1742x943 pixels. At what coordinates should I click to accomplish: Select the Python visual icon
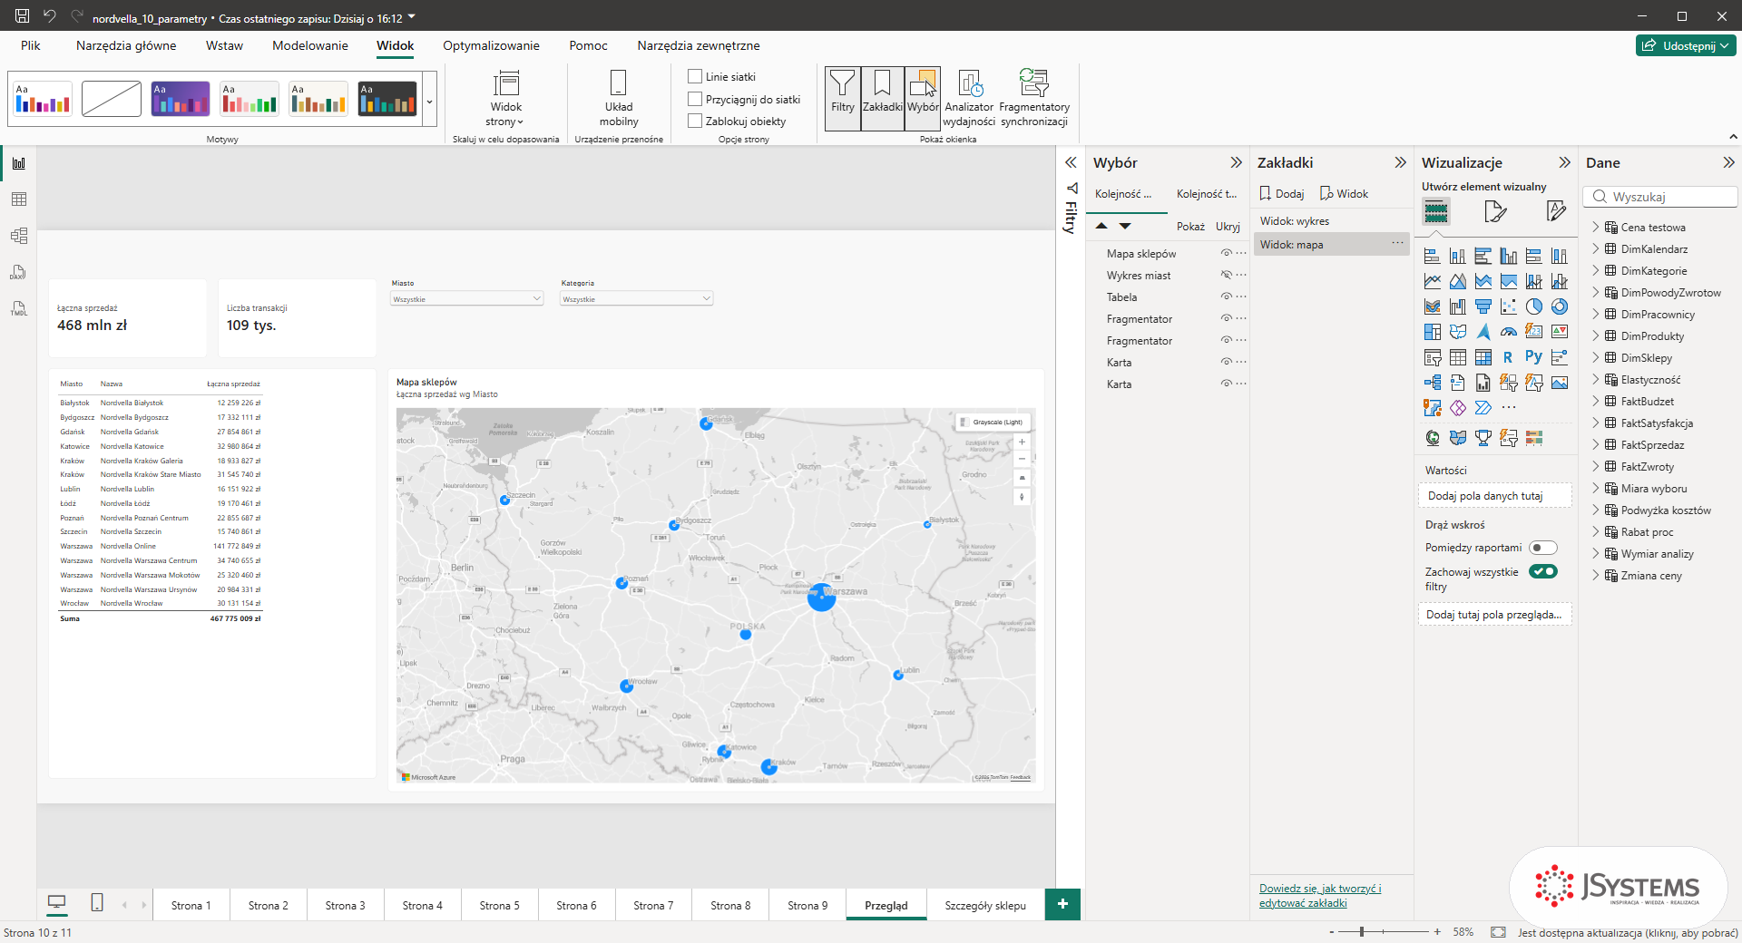(1534, 357)
